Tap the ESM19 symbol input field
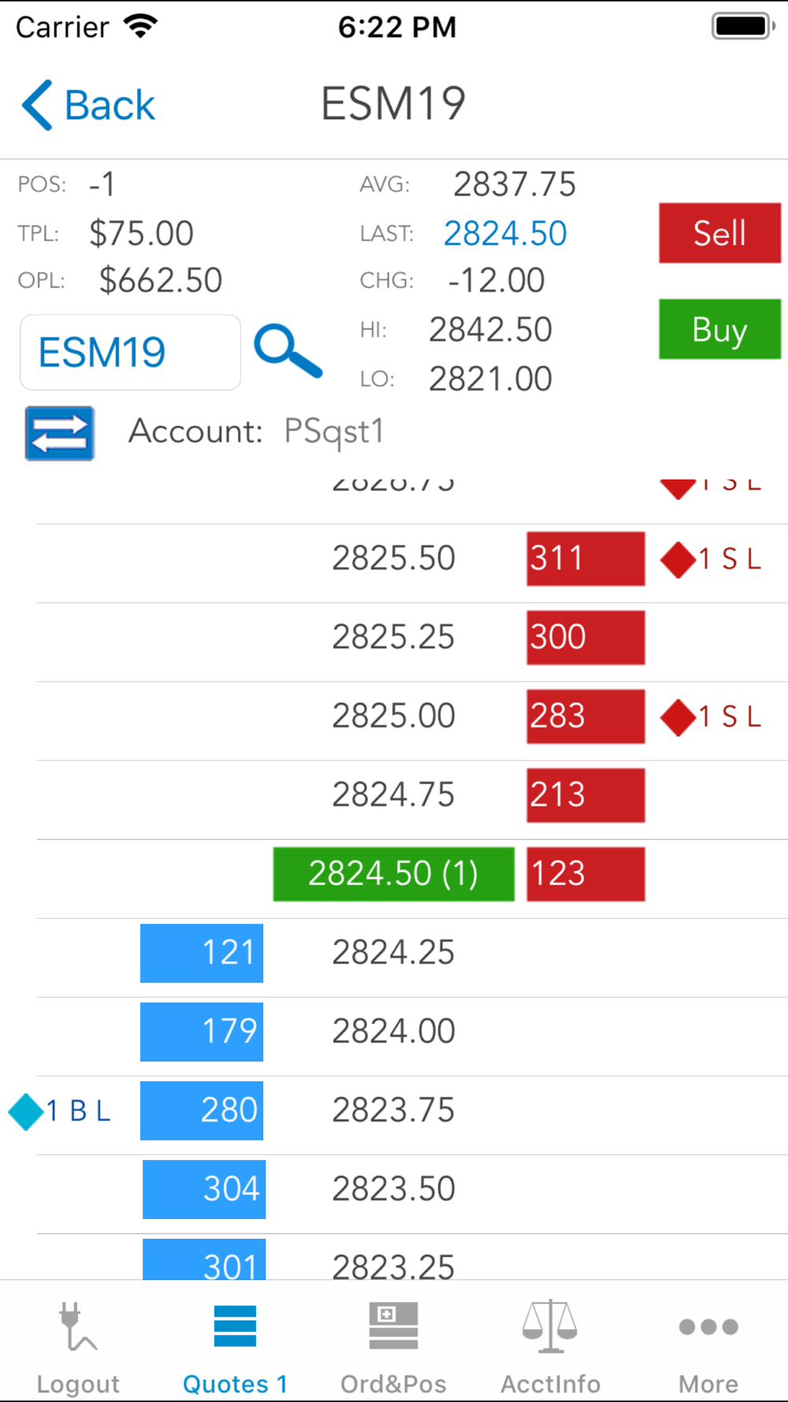Image resolution: width=788 pixels, height=1402 pixels. point(130,352)
